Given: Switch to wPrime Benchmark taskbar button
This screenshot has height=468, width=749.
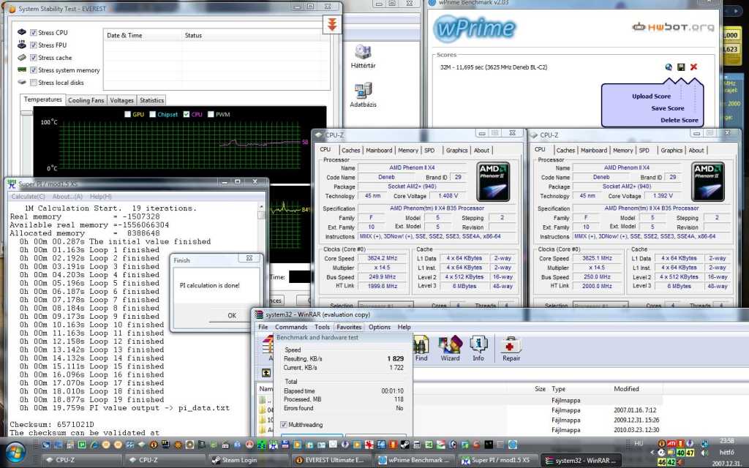Looking at the screenshot, I should (415, 461).
